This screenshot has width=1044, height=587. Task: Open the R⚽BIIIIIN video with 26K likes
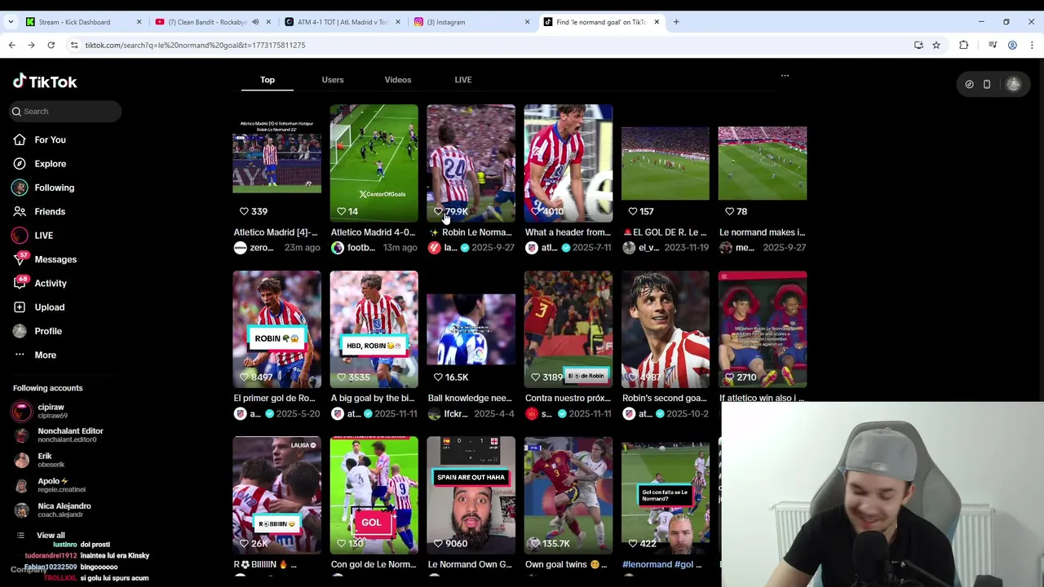click(x=276, y=495)
